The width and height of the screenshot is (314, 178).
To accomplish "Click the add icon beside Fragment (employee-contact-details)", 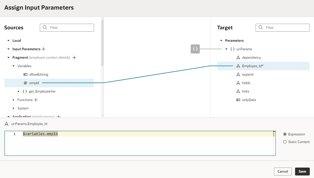I will point(74,57).
